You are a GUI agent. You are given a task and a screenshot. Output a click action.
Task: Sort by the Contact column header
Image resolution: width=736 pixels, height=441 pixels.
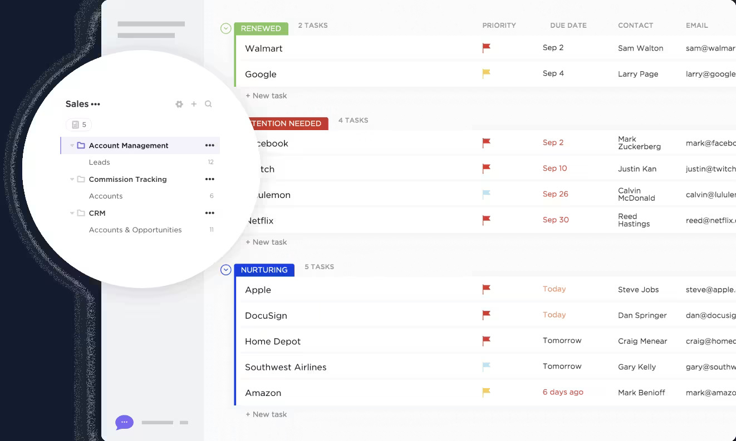(636, 26)
